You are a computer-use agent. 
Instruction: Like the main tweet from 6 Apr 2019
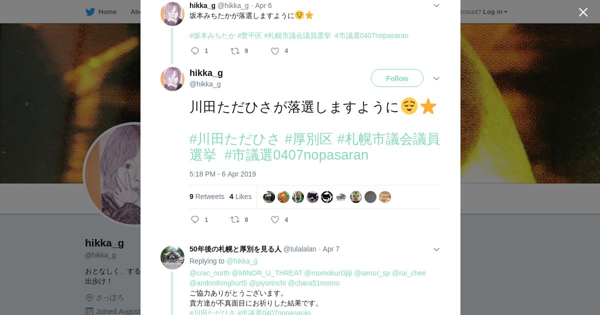[x=274, y=219]
